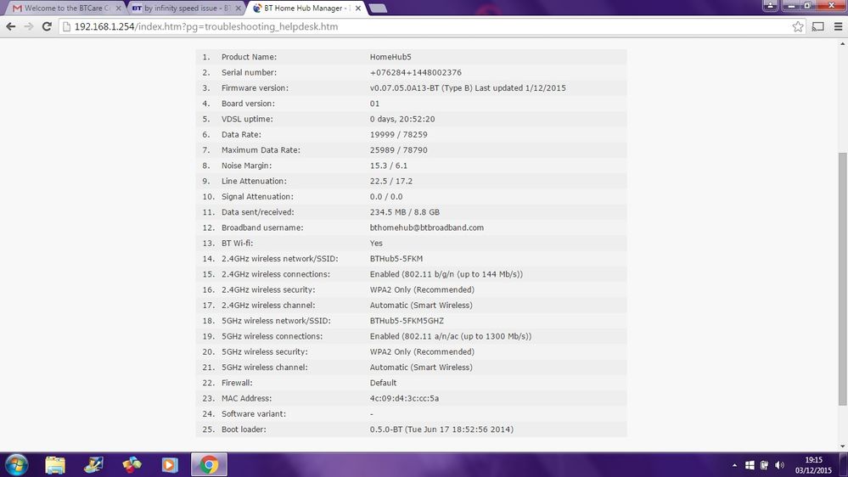This screenshot has width=848, height=477.
Task: Select the serial number +076284+1448002376
Action: (x=415, y=72)
